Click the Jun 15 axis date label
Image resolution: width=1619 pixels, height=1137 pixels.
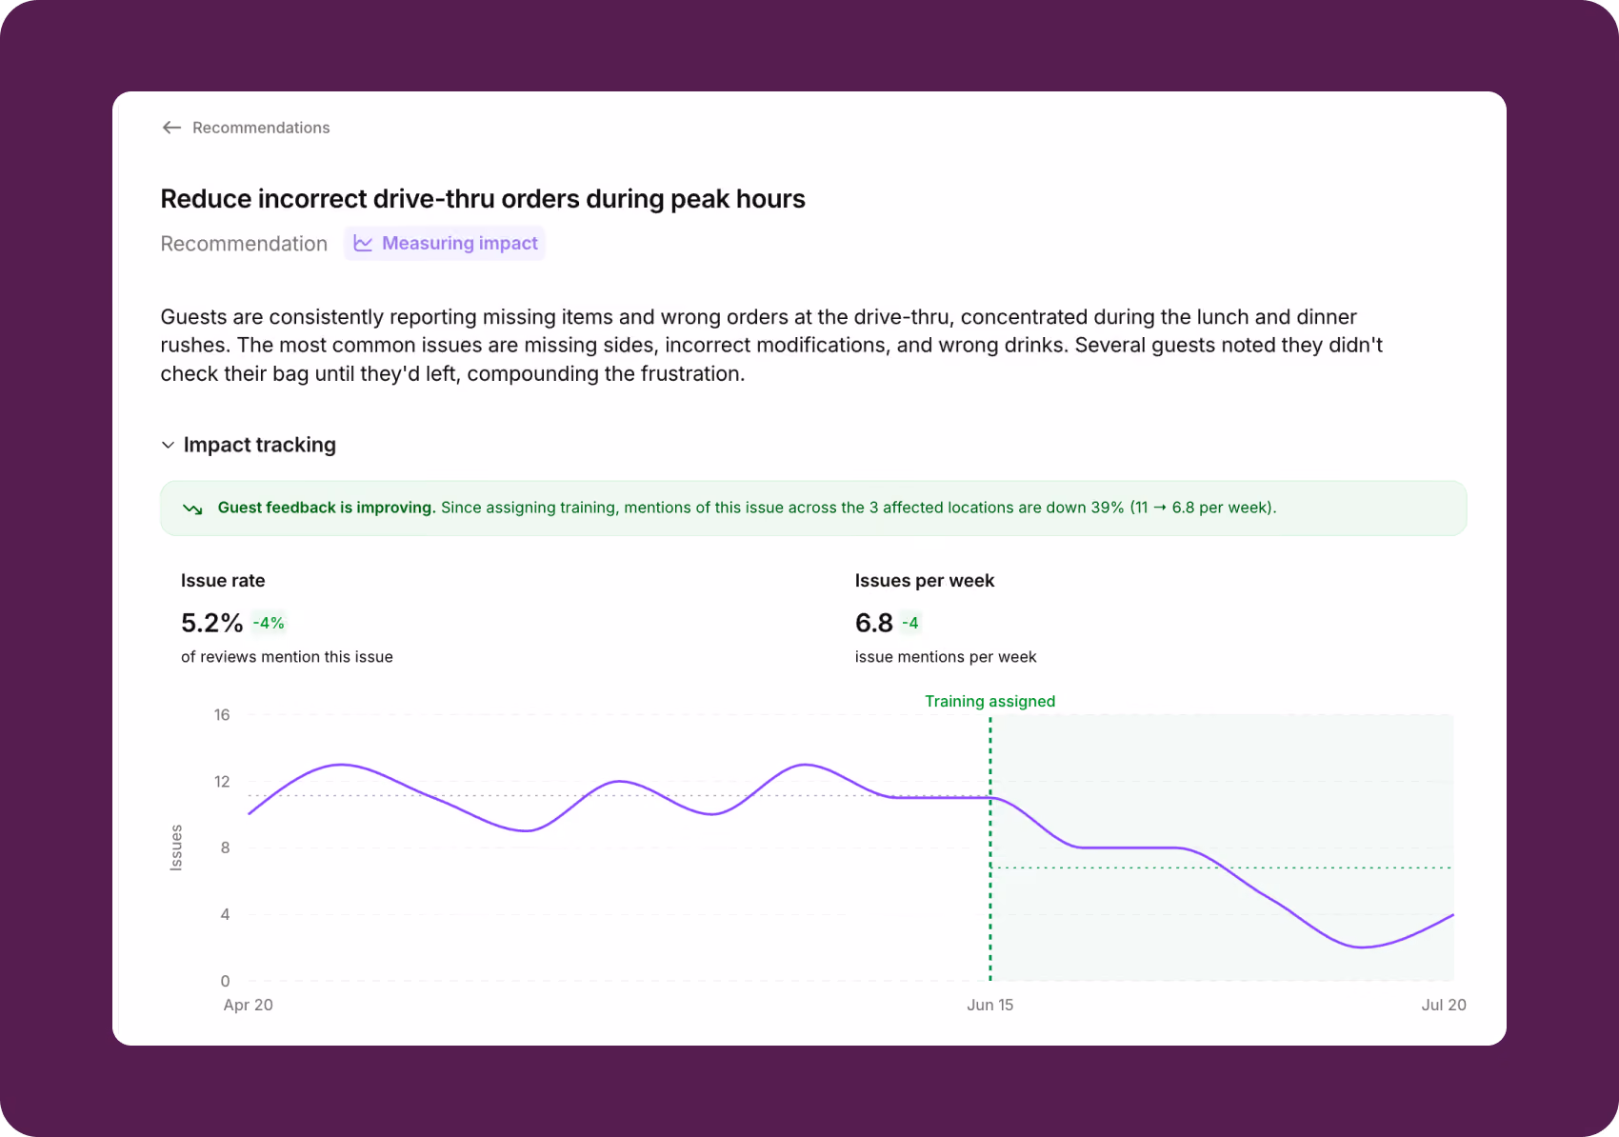click(x=990, y=1005)
